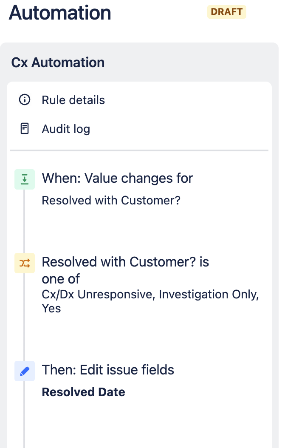Switch to the Audit log view
The width and height of the screenshot is (299, 448).
coord(66,129)
